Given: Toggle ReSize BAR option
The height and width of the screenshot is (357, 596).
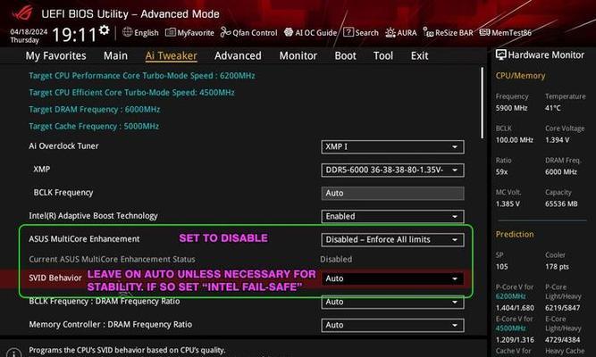Looking at the screenshot, I should [449, 33].
